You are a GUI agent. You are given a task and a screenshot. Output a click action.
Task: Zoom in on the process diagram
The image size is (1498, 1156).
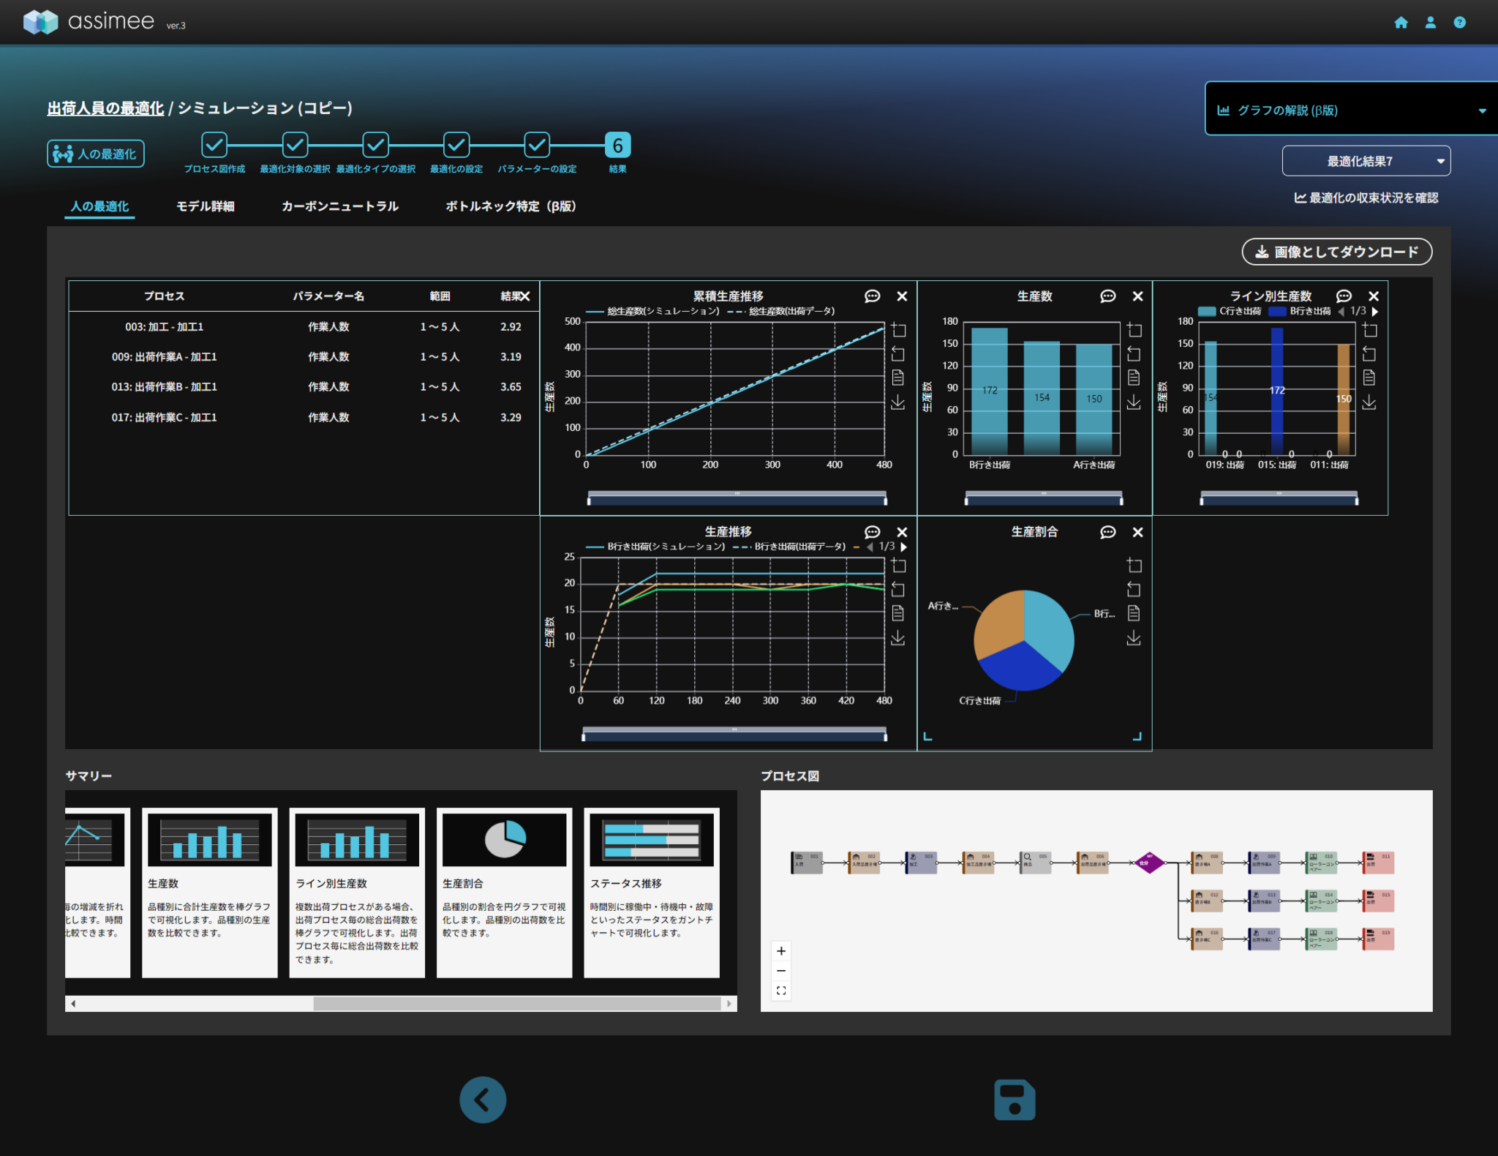coord(781,951)
